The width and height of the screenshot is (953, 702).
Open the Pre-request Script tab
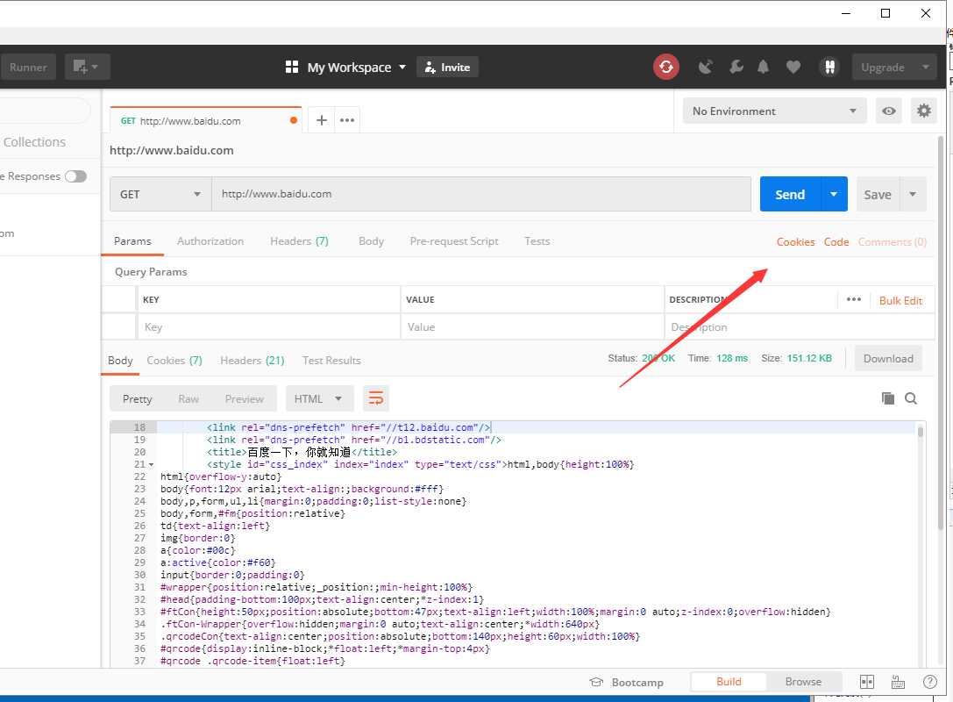pyautogui.click(x=454, y=241)
